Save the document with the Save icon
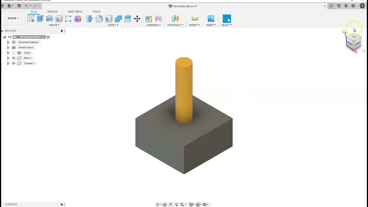Screen dimensions: 368x207 pos(19,6)
